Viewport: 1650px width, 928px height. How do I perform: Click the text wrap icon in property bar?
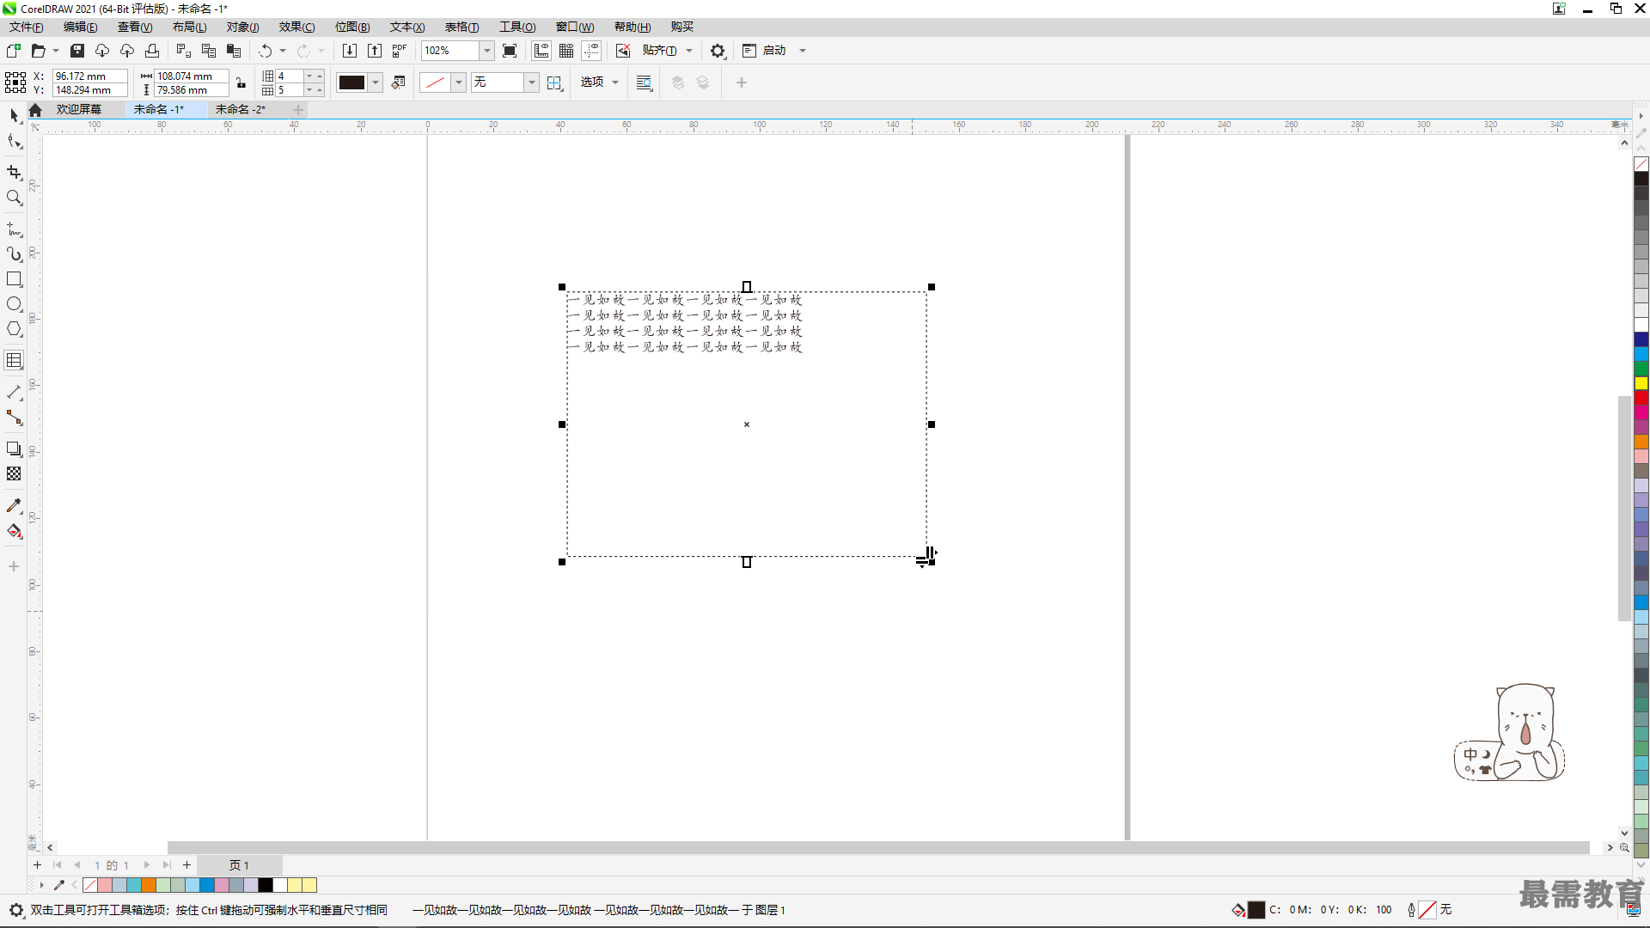click(644, 82)
